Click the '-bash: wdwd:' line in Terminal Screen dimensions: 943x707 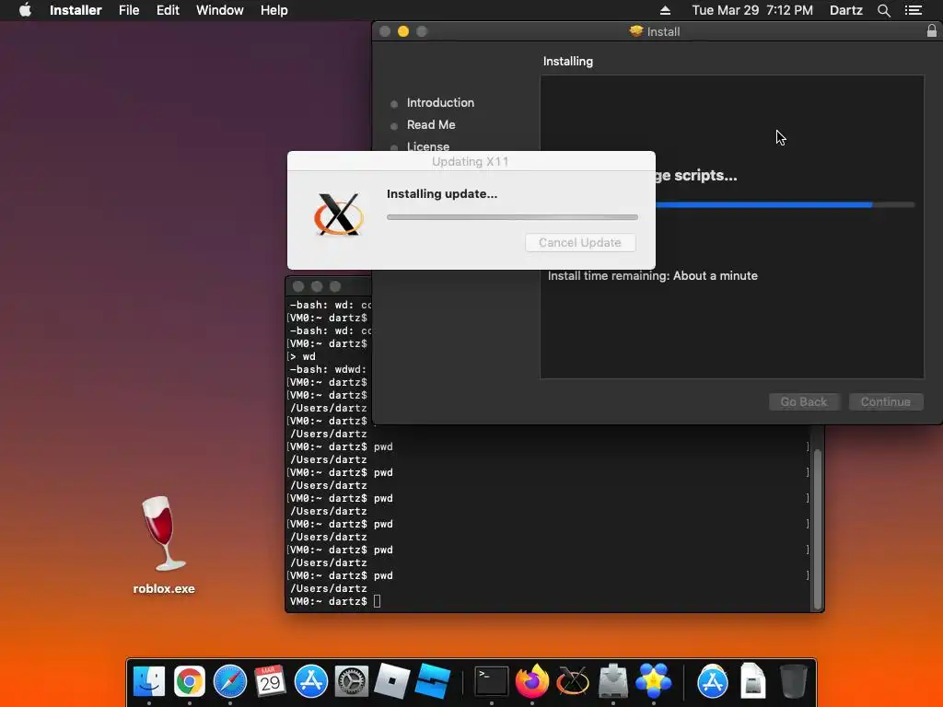point(329,369)
